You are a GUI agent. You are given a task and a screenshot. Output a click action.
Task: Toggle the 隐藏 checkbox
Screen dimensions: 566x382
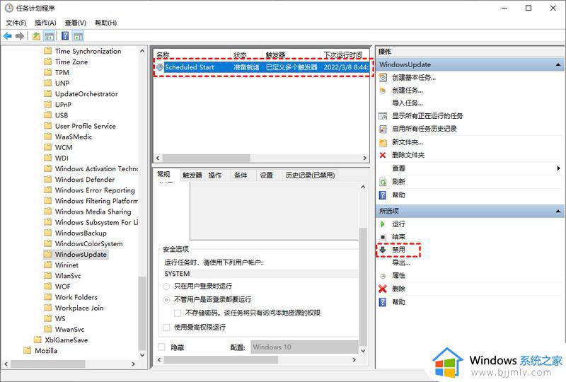click(162, 347)
